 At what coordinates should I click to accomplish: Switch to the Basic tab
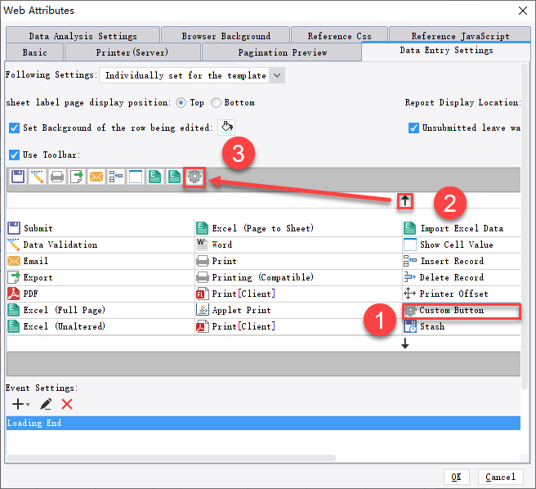click(34, 52)
